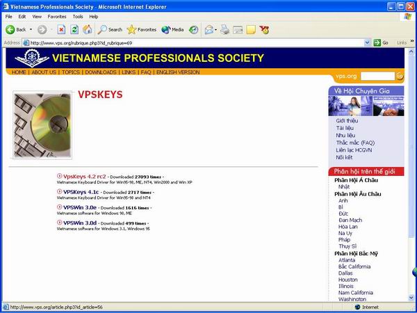Click the vps.org site search field
Screen dimensions: 417x313
click(377, 76)
